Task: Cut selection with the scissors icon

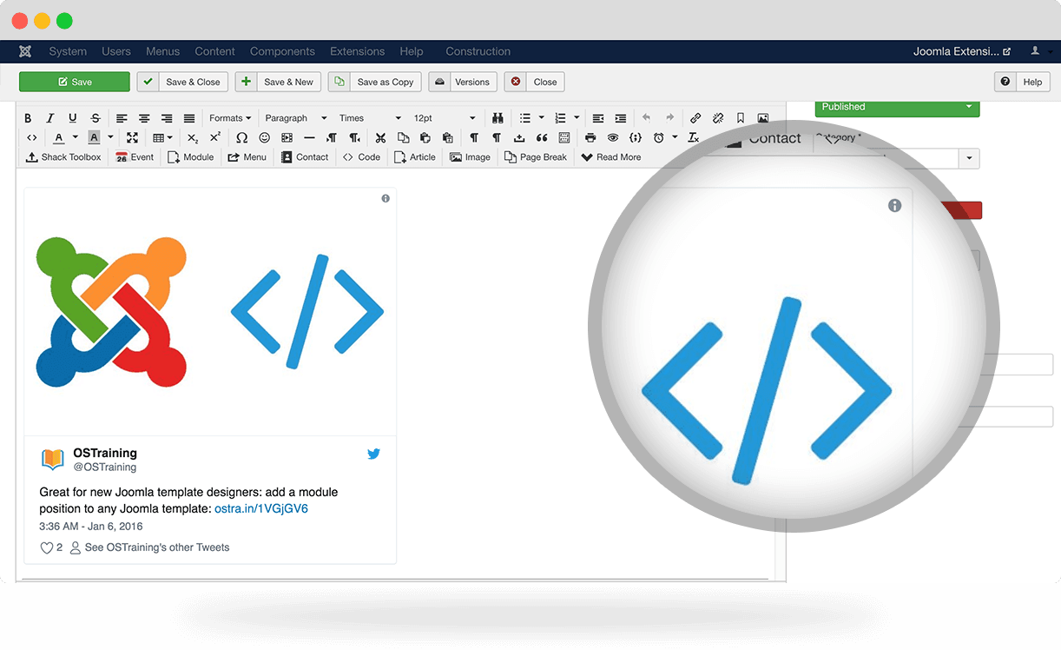Action: 380,137
